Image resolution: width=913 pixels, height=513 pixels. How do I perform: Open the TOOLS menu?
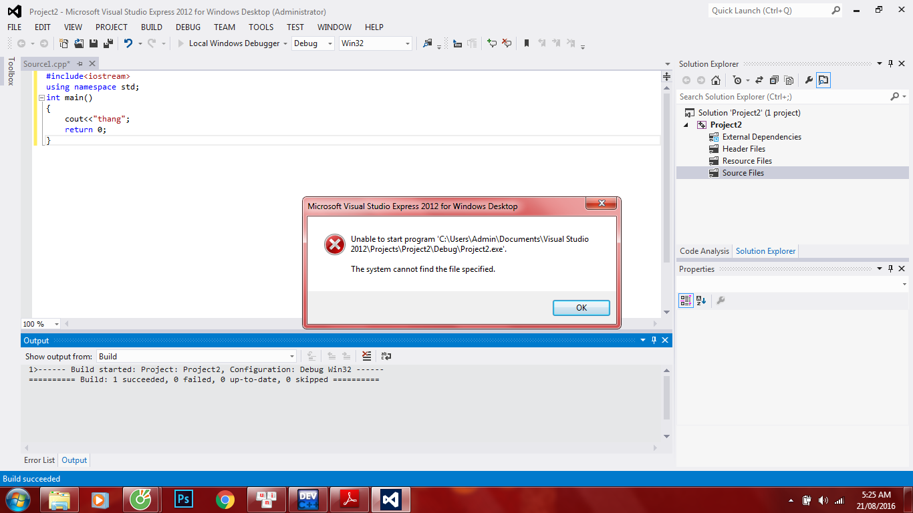tap(261, 27)
